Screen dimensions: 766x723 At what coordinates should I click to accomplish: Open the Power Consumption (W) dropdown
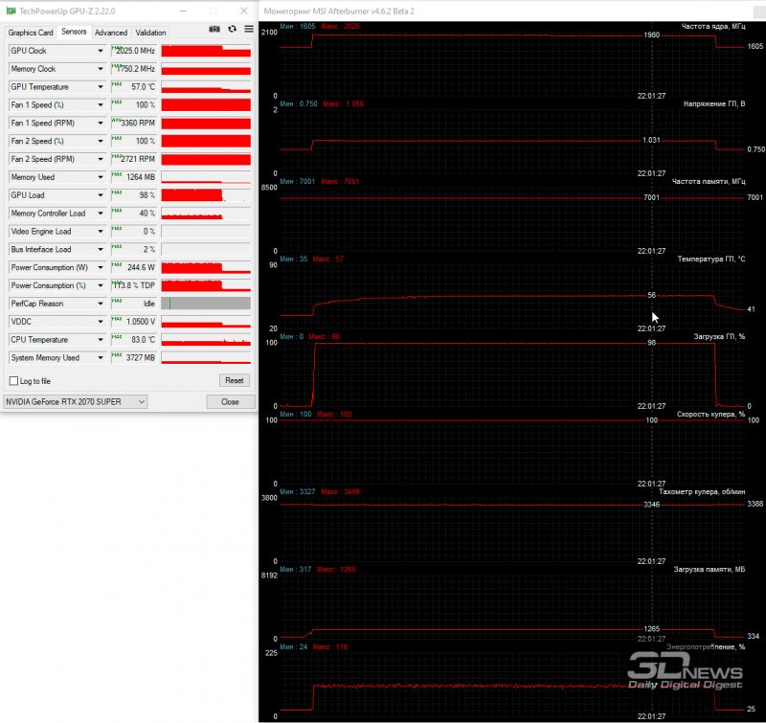point(101,268)
